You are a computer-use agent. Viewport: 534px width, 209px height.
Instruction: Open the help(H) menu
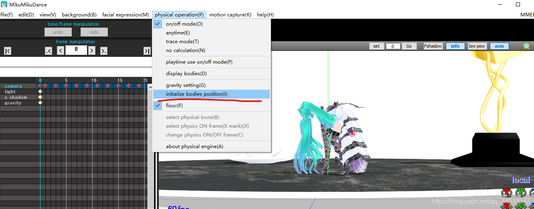tap(265, 15)
